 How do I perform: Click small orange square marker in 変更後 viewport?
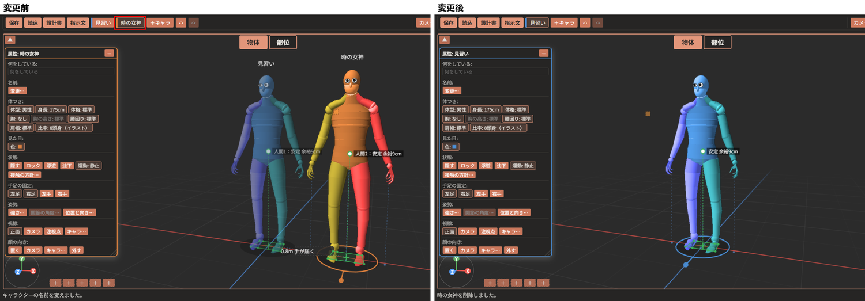tap(648, 114)
